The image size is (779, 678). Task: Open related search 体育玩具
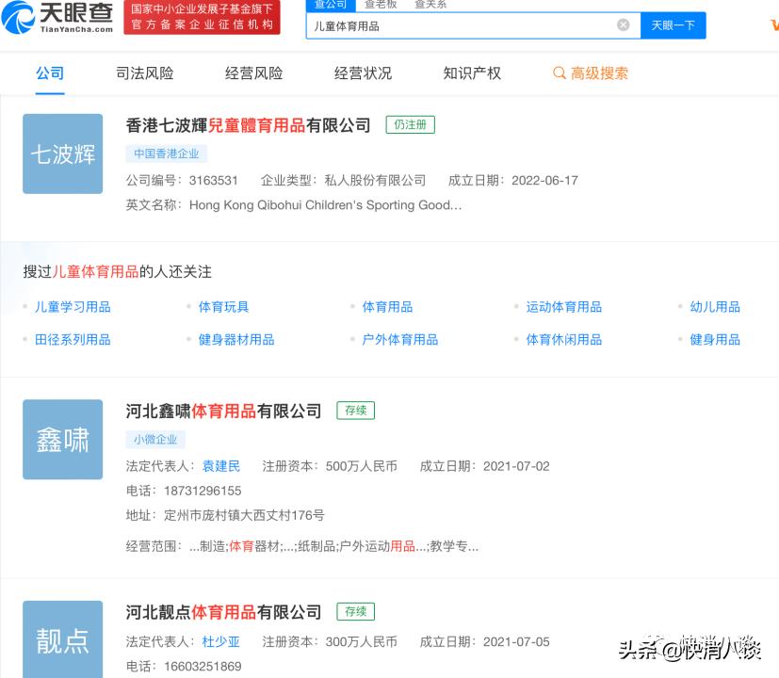pos(222,305)
